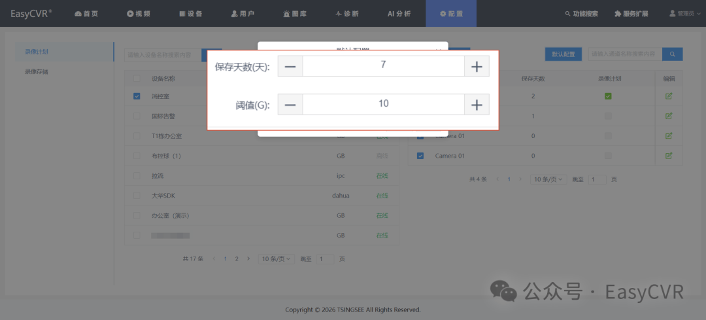Increase 保存天数(天) with the plus button

pos(477,66)
